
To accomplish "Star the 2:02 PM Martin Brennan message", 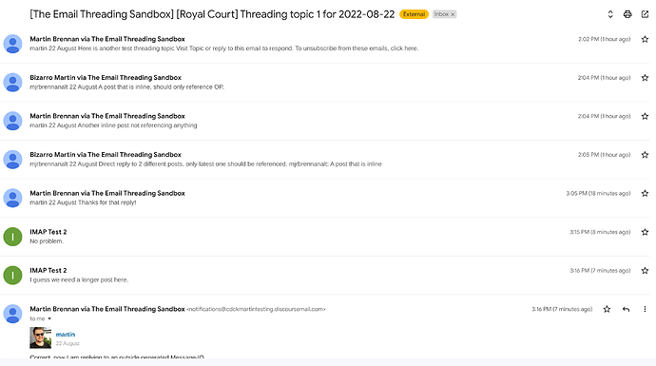I will click(645, 39).
